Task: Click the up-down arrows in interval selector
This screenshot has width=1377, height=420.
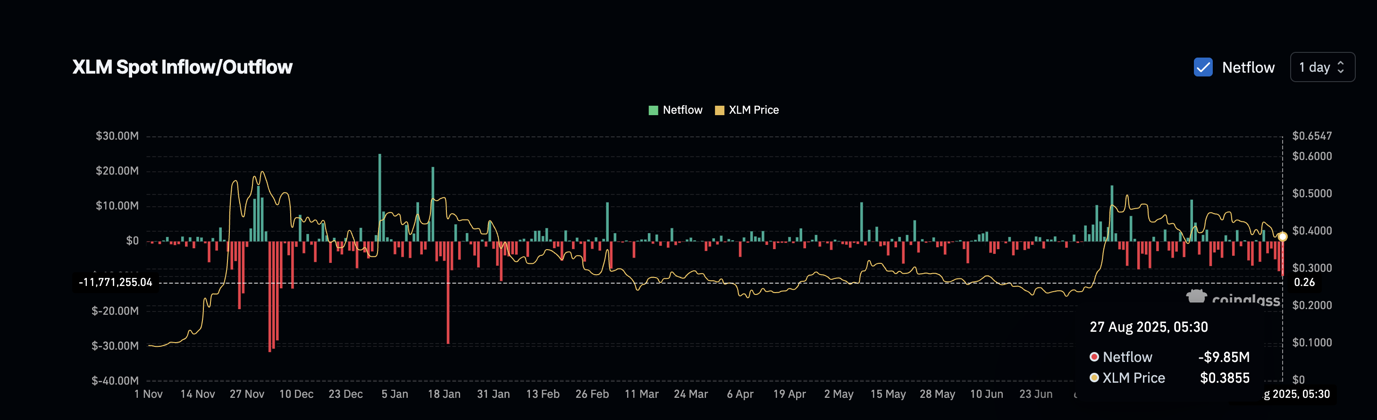Action: (x=1341, y=67)
